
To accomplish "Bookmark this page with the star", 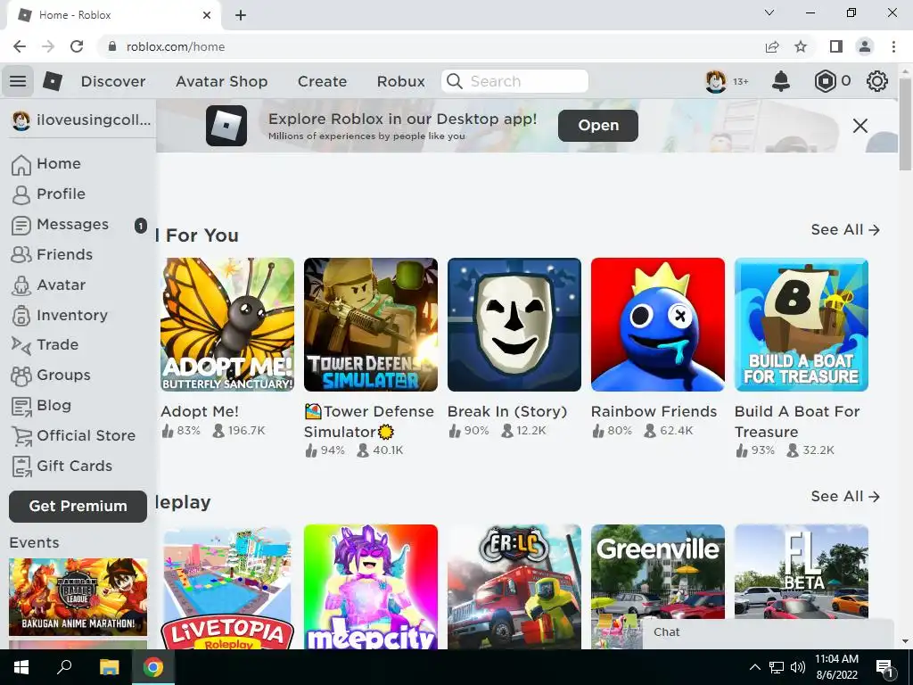I will pyautogui.click(x=801, y=46).
